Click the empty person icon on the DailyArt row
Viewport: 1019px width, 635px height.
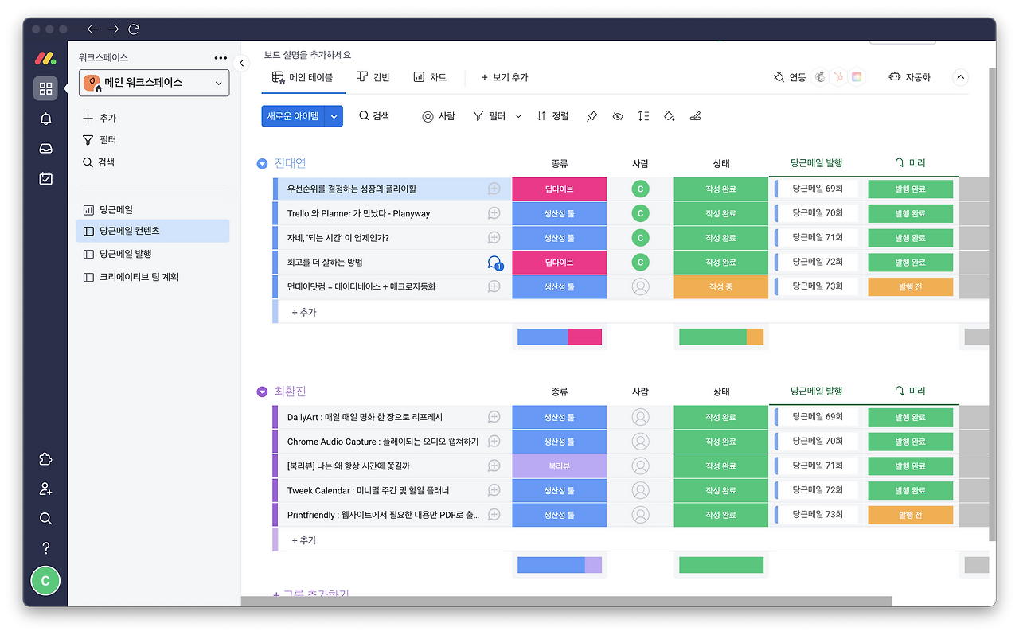(640, 417)
